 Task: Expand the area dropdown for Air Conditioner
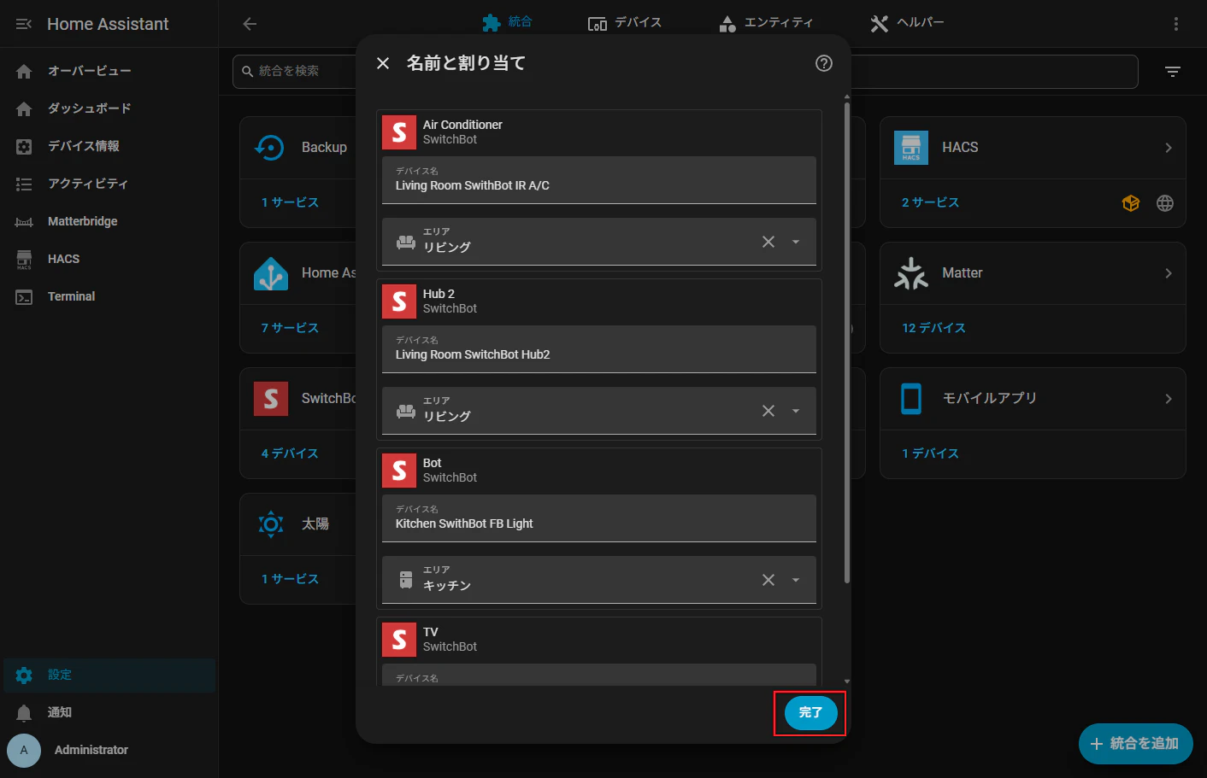(x=796, y=242)
